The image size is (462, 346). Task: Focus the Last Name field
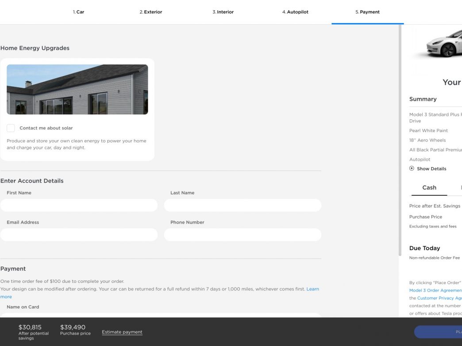tap(243, 205)
